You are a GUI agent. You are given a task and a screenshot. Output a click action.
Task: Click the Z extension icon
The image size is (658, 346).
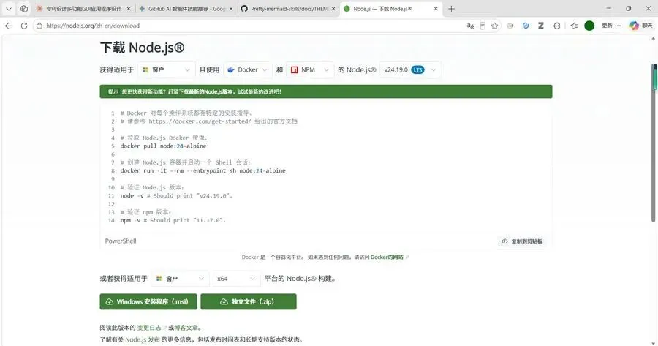pos(541,26)
